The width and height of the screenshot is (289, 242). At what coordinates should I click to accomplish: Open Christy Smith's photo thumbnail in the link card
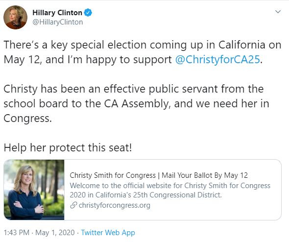point(34,190)
